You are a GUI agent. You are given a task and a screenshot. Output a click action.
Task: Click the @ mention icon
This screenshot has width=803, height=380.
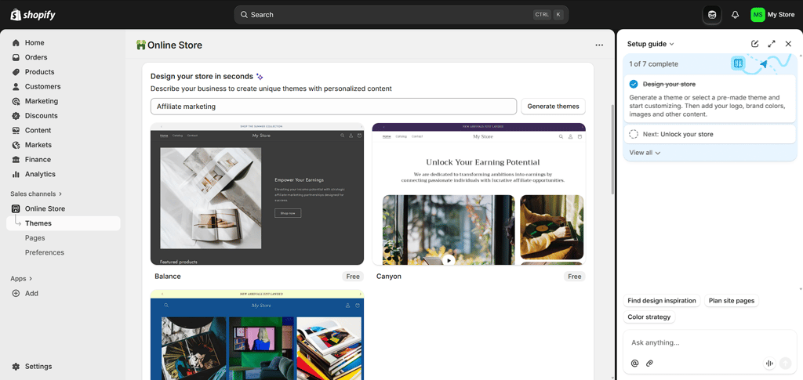click(635, 364)
